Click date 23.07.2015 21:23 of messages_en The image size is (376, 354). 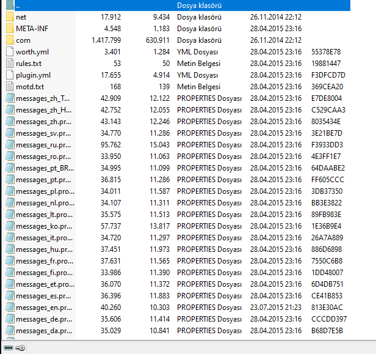(x=276, y=308)
